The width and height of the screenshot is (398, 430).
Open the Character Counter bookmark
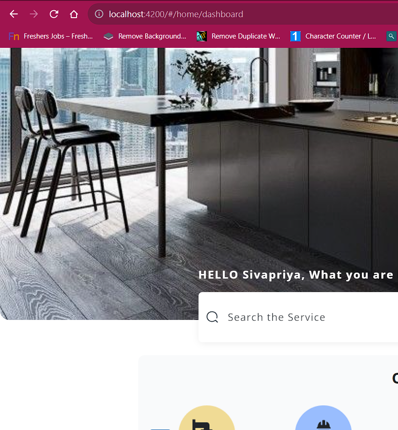tap(333, 36)
